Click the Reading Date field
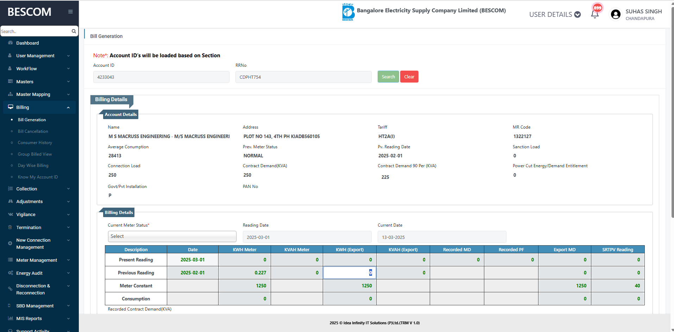674x332 pixels. click(307, 237)
